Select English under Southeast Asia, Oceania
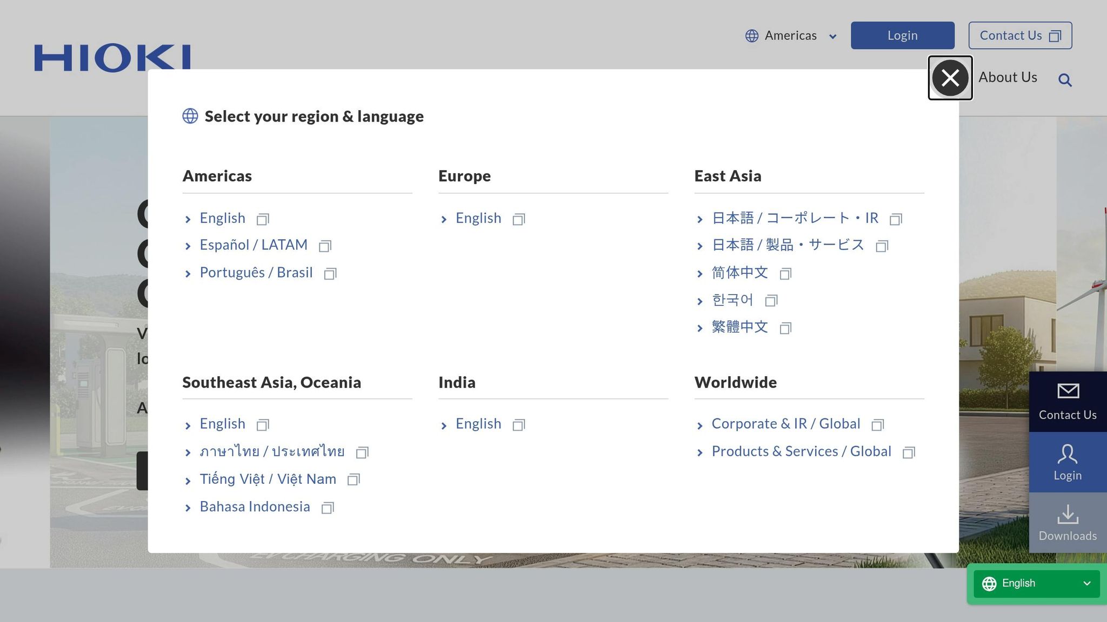This screenshot has height=622, width=1107. tap(222, 424)
